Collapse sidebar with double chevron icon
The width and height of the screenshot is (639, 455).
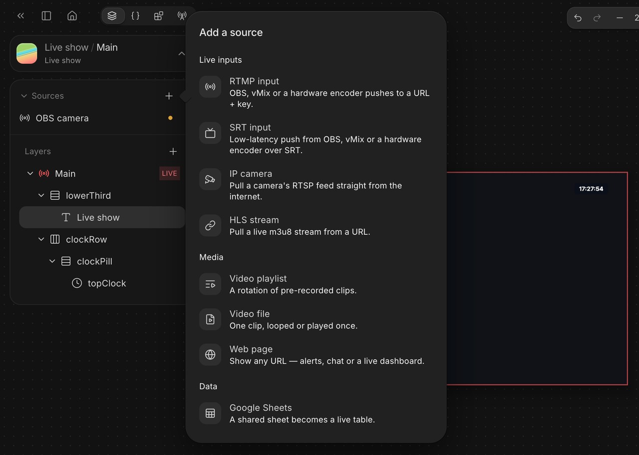tap(20, 16)
